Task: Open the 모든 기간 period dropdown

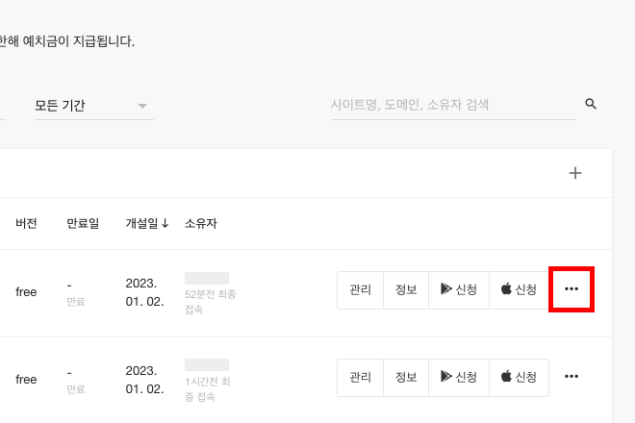Action: click(94, 106)
